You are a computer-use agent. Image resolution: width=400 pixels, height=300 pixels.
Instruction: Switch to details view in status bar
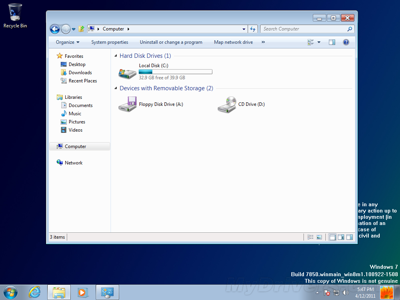tap(311, 237)
